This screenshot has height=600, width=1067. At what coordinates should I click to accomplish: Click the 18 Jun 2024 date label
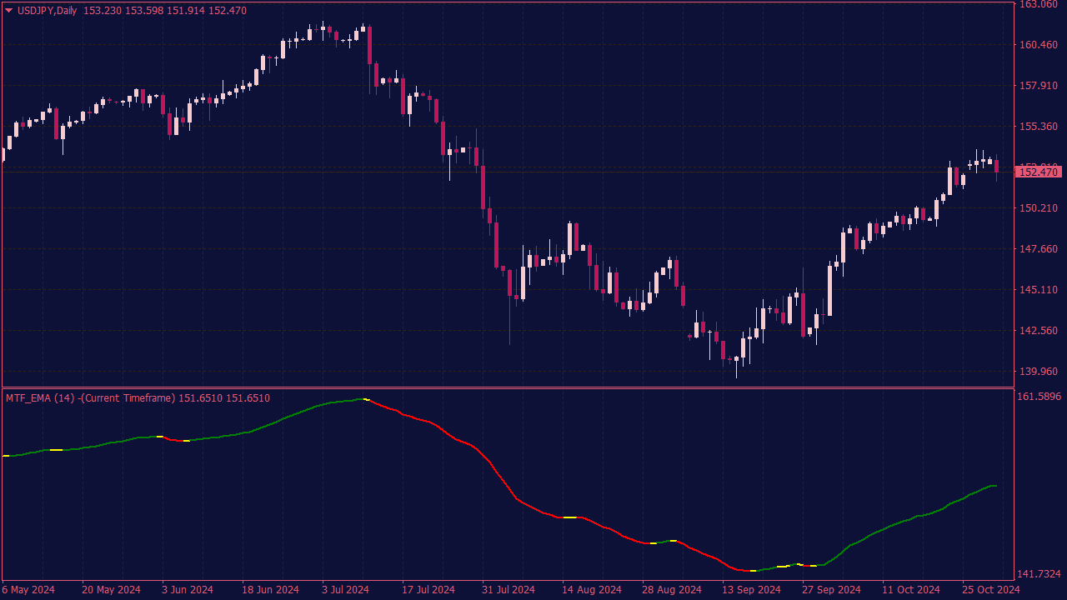click(x=271, y=590)
